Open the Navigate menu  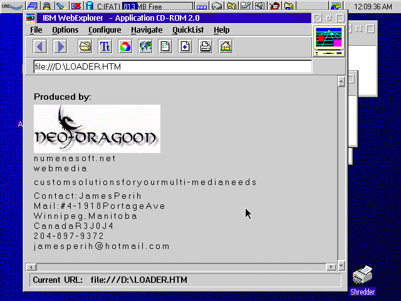point(147,30)
